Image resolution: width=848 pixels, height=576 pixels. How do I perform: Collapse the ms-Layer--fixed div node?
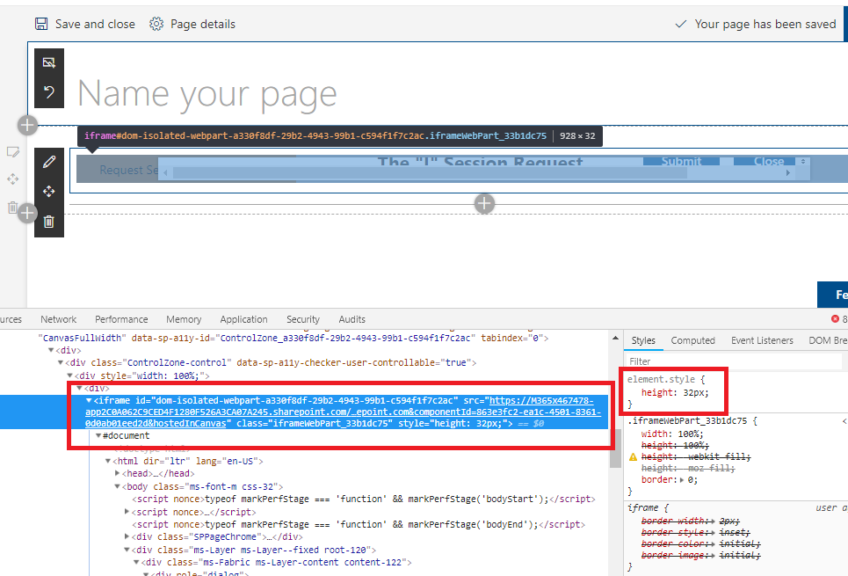[127, 550]
